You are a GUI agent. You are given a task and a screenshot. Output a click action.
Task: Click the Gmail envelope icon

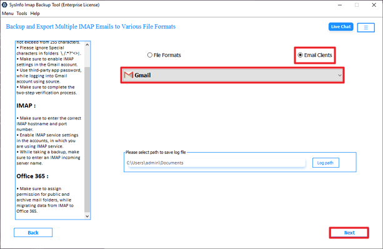click(x=129, y=75)
